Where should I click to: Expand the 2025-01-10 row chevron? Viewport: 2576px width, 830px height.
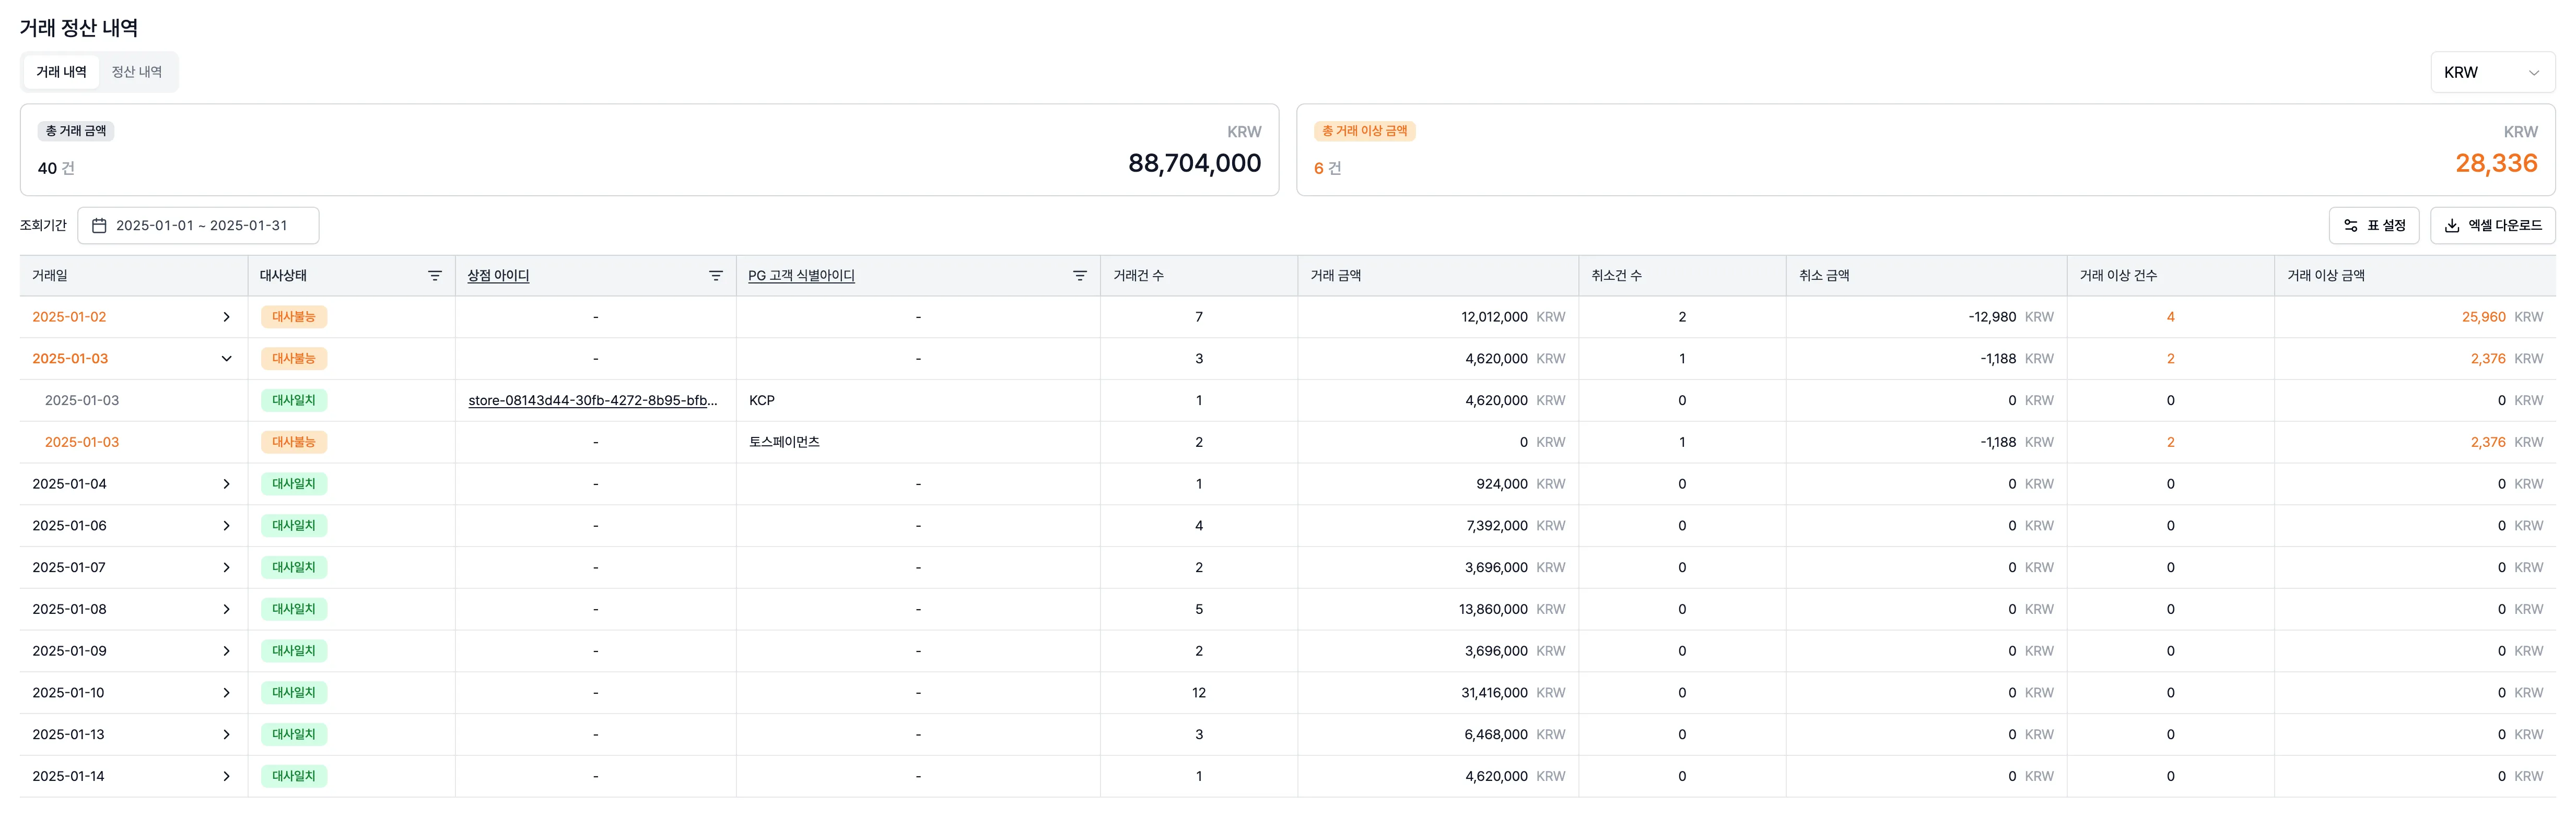pos(226,693)
